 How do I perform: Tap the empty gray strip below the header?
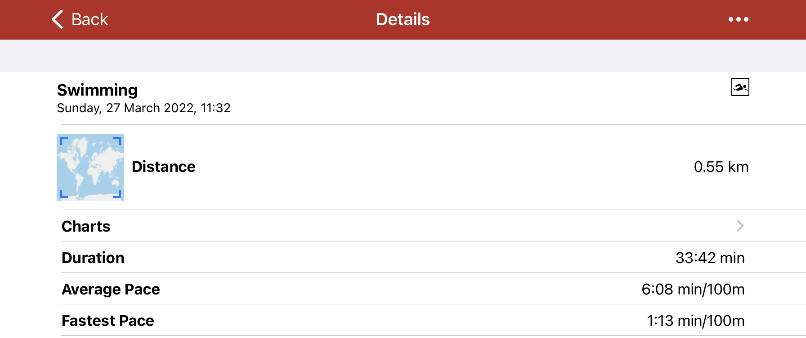[403, 55]
